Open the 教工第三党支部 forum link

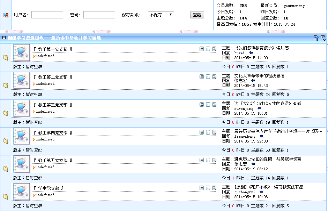(x=53, y=105)
